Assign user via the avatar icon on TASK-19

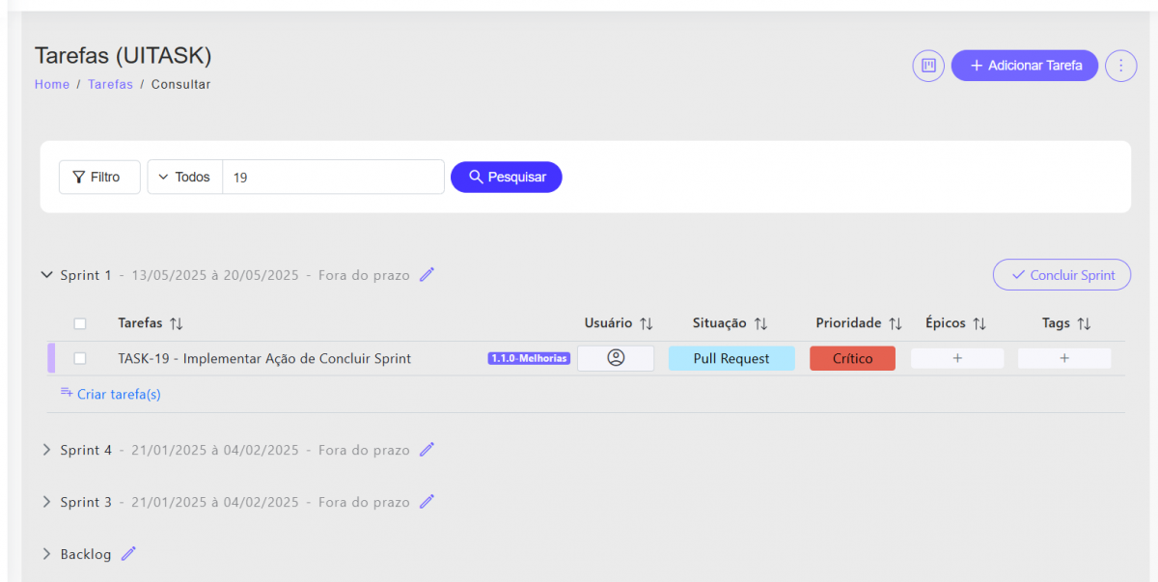point(616,358)
